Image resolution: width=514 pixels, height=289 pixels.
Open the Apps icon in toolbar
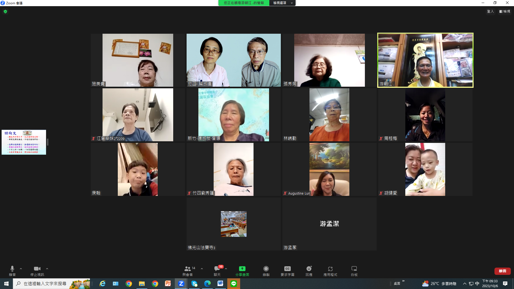(330, 269)
